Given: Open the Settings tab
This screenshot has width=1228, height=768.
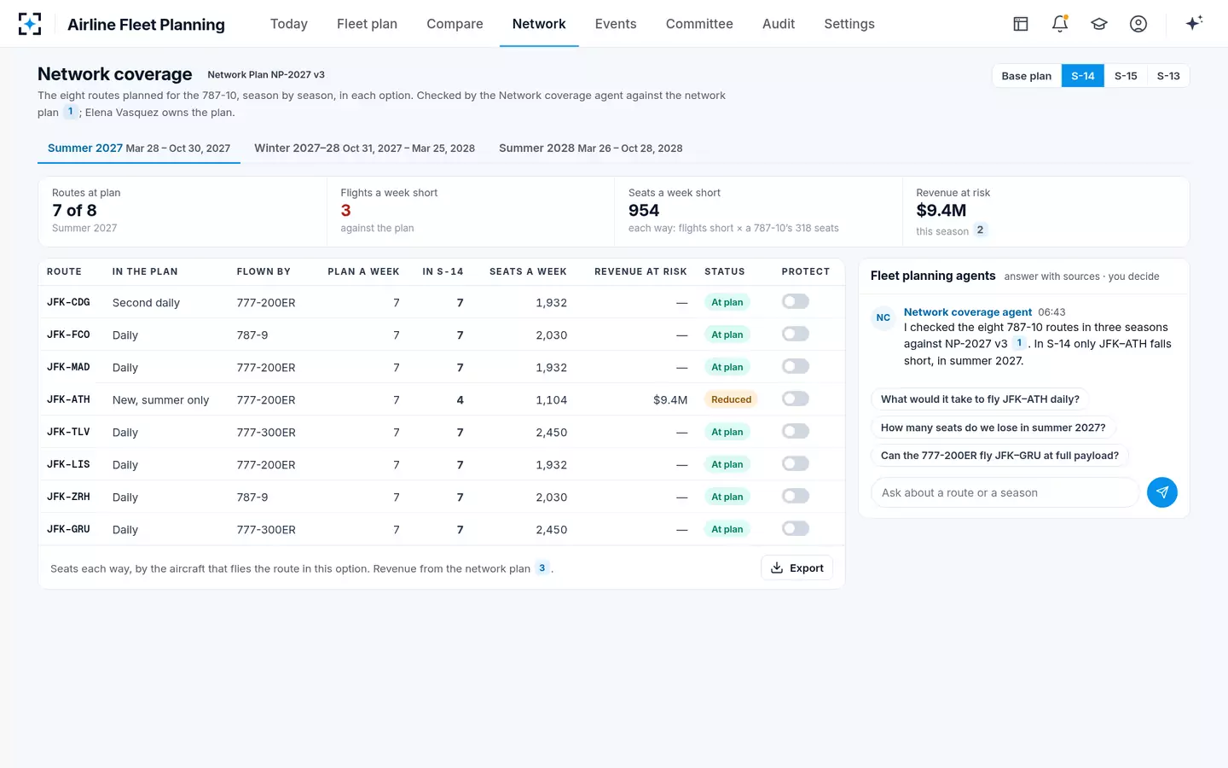Looking at the screenshot, I should 849,24.
